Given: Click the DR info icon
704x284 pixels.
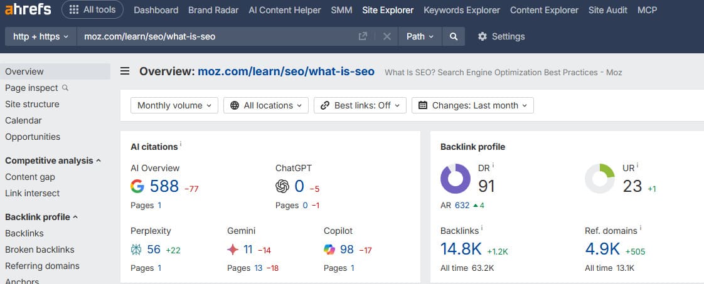Looking at the screenshot, I should click(493, 165).
